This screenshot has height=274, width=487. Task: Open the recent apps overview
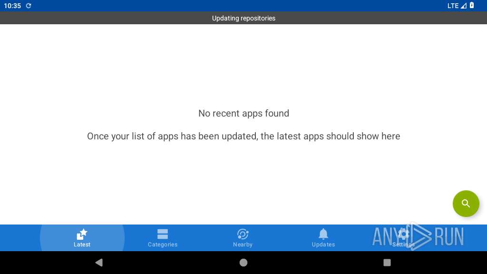[x=387, y=263]
